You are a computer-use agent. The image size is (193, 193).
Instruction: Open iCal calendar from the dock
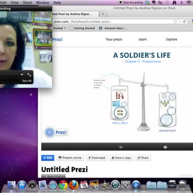pos(84,185)
